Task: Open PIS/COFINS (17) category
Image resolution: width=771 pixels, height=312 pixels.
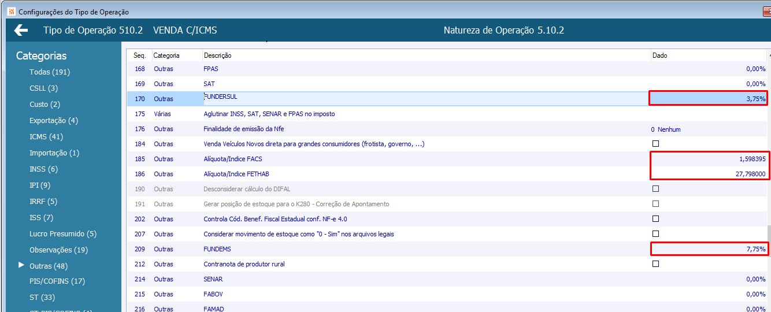Action: (x=57, y=281)
